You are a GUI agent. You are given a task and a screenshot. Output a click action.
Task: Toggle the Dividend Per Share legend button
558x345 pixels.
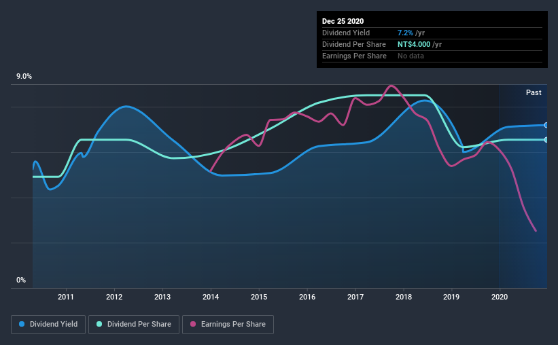pyautogui.click(x=134, y=325)
